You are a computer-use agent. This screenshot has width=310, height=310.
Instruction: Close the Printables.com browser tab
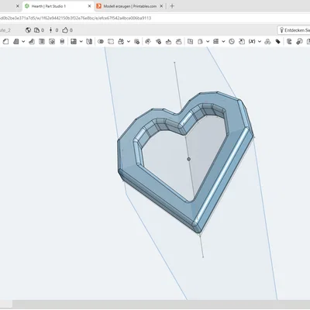[x=161, y=6]
